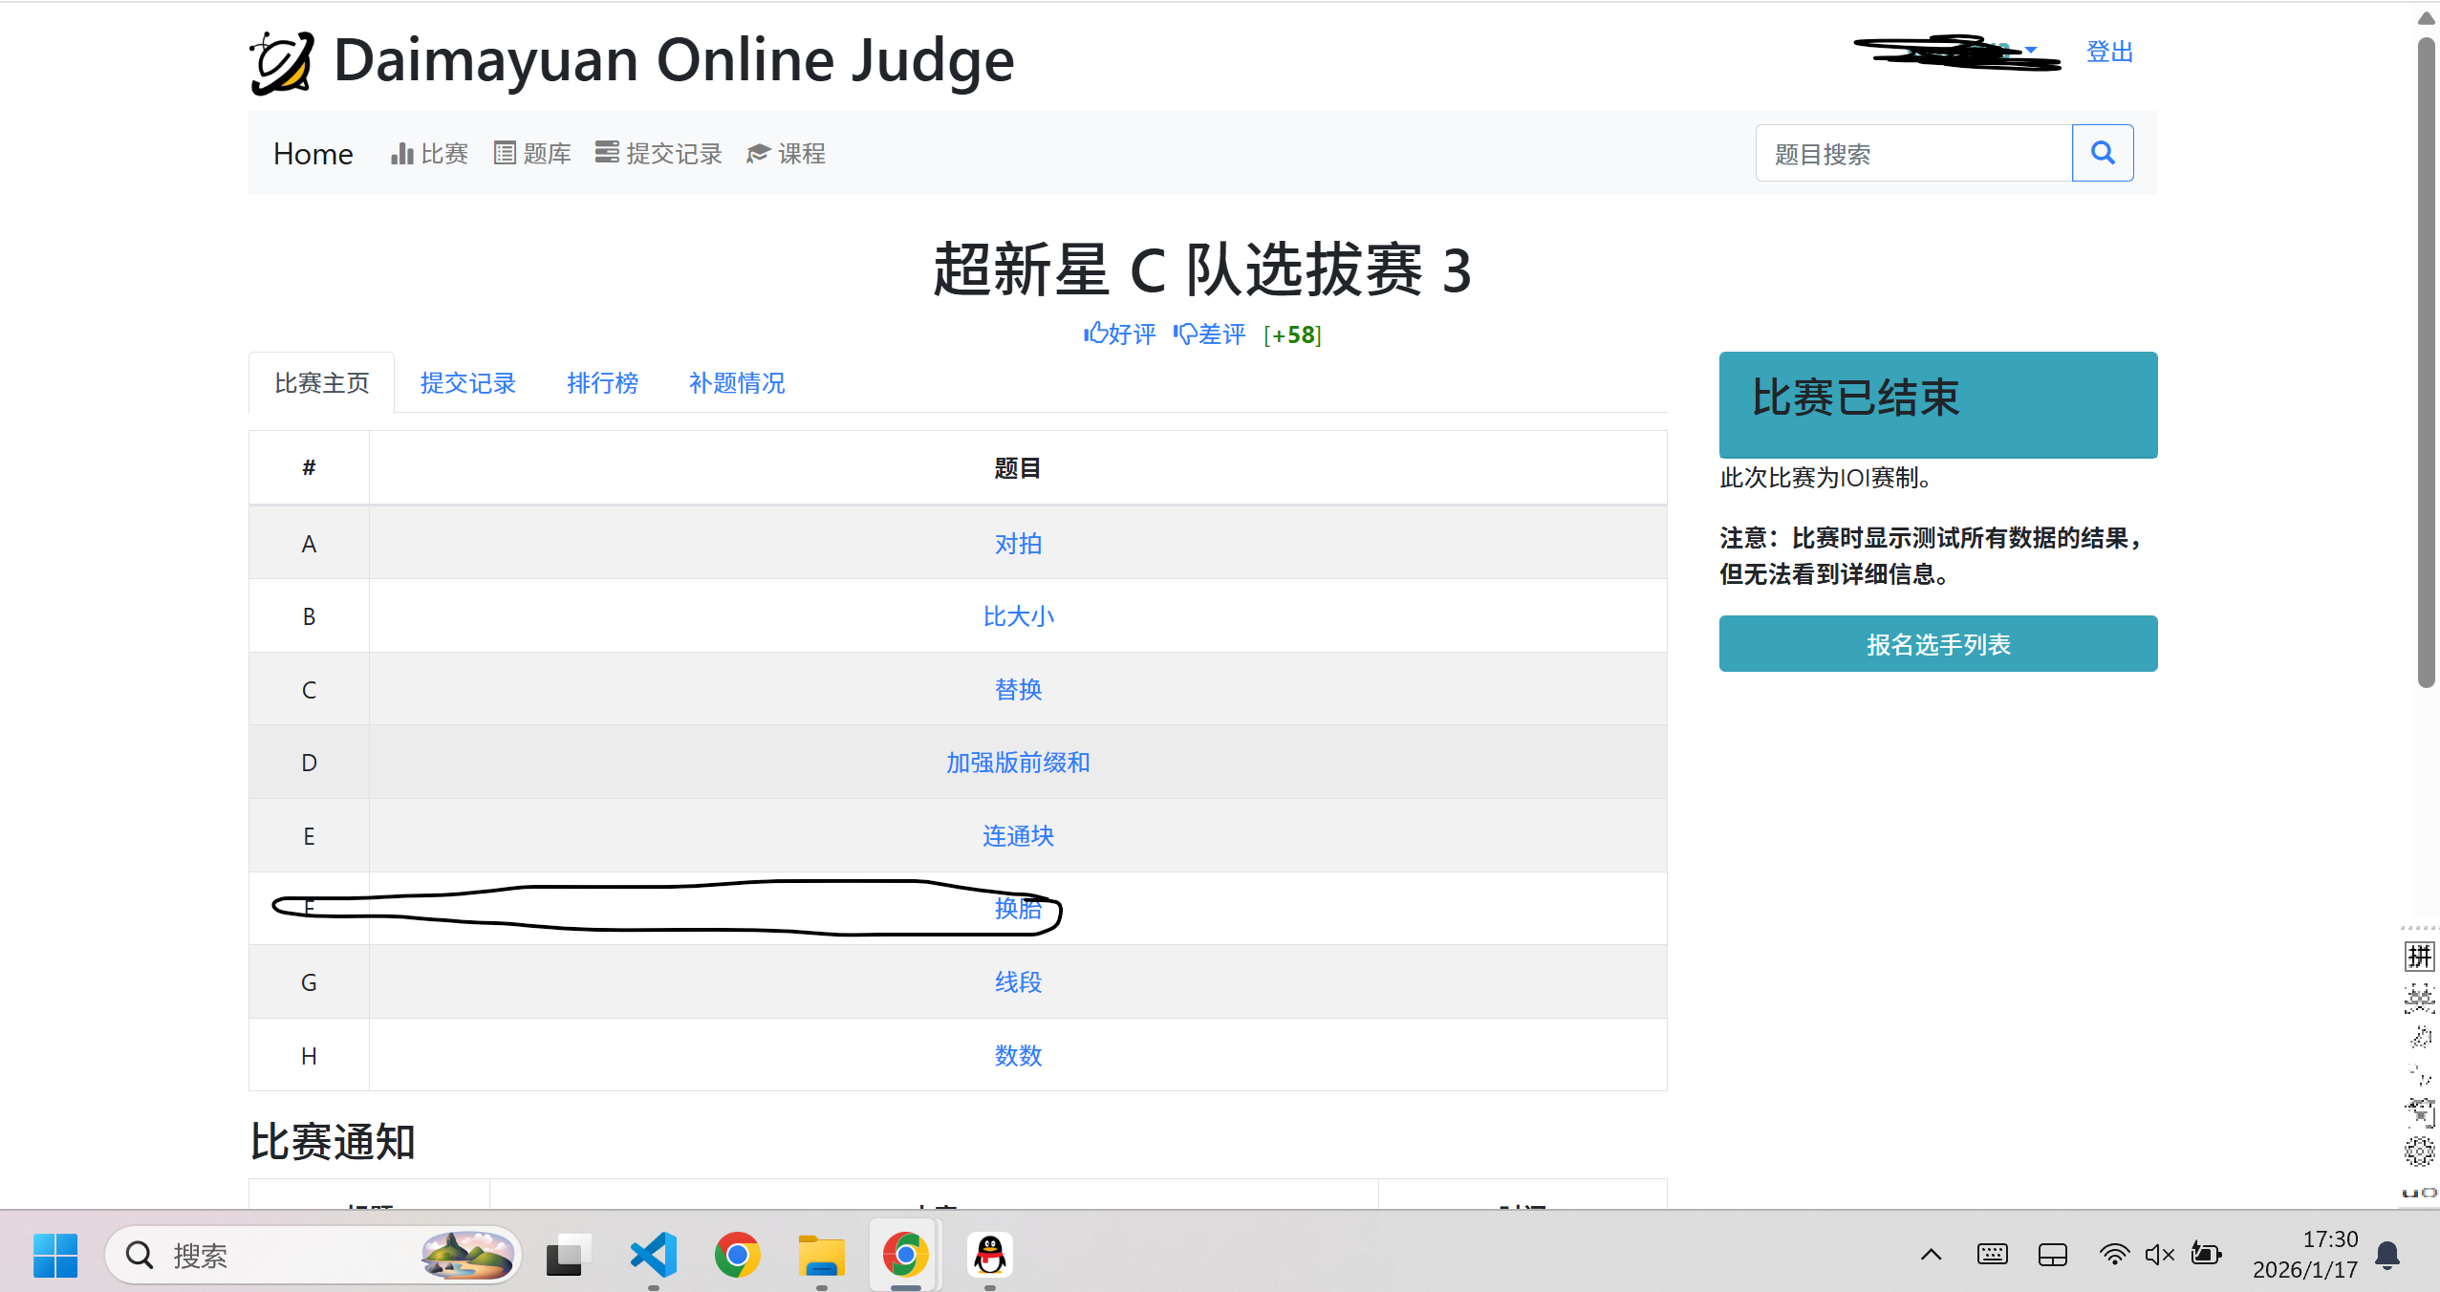Open problem 加强版前缀和
The height and width of the screenshot is (1292, 2440).
coord(1018,763)
